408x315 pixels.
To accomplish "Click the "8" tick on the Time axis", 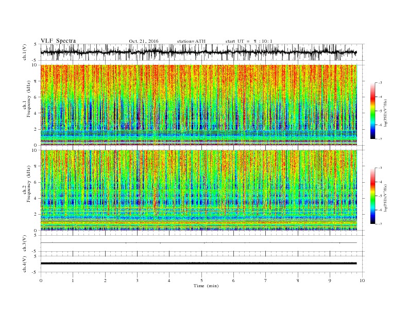I will pyautogui.click(x=298, y=281).
